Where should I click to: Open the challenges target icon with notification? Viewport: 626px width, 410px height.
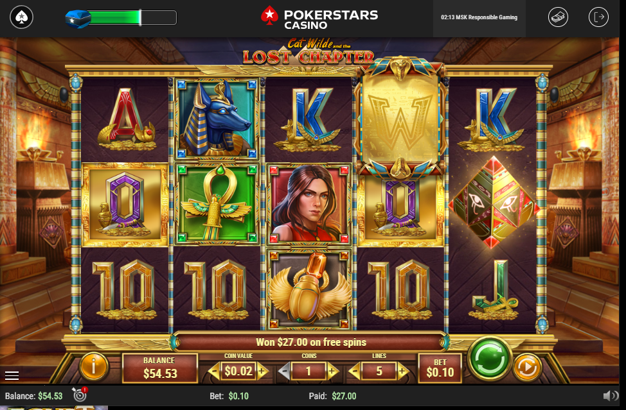(x=80, y=394)
